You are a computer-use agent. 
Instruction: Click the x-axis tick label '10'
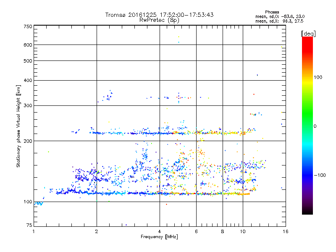[x=243, y=231]
